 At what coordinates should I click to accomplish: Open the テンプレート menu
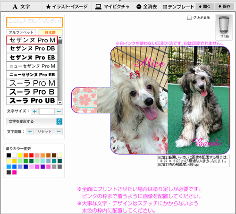pos(178,7)
